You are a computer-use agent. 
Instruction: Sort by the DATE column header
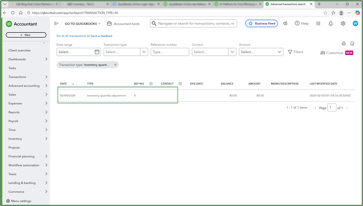(64, 84)
